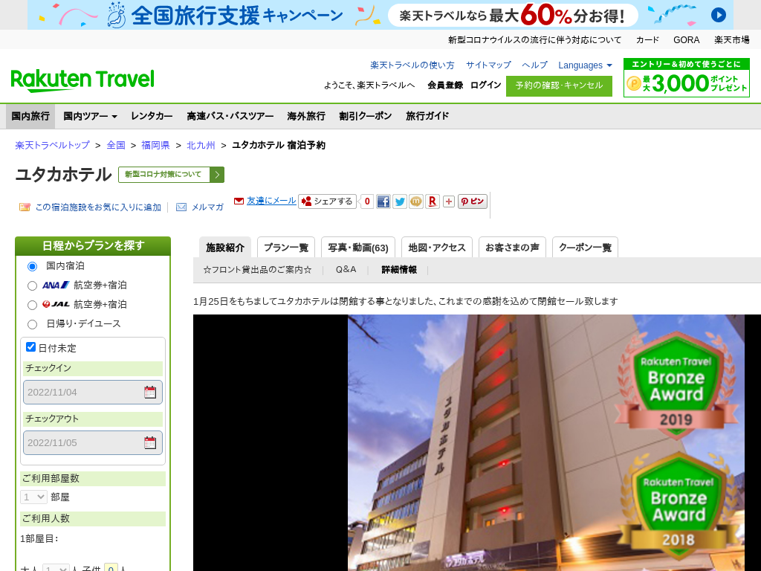Click the Pinterest ピン button
This screenshot has width=761, height=571.
pyautogui.click(x=472, y=201)
